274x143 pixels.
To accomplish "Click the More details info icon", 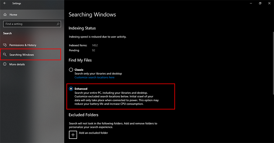I will click(5, 64).
